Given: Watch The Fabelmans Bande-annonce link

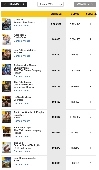Looking at the screenshot, I should (x=22, y=91).
